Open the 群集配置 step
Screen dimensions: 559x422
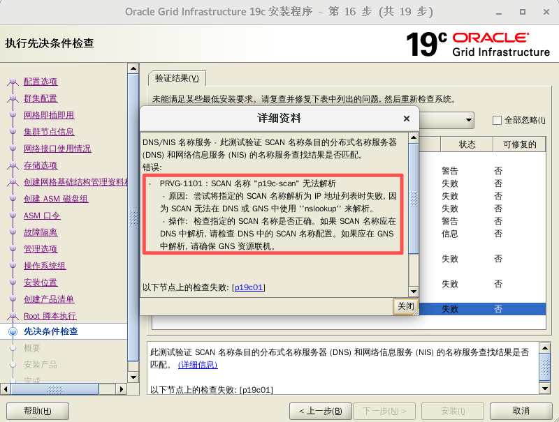click(41, 98)
